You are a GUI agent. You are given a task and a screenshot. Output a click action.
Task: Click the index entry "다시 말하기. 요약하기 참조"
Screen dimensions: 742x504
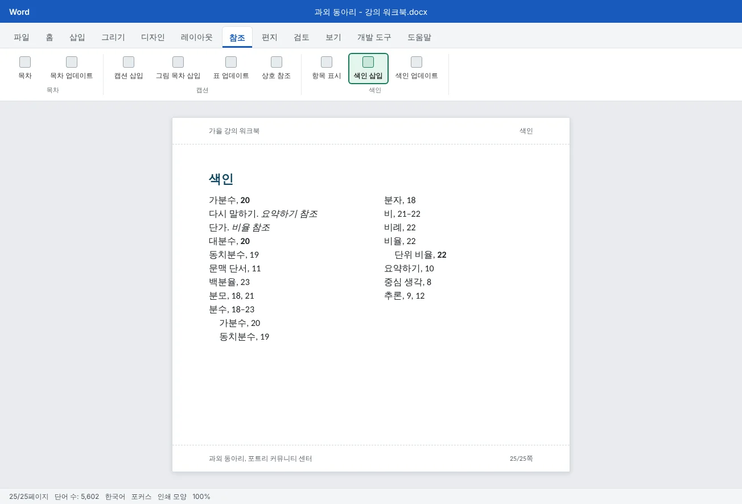click(x=263, y=214)
